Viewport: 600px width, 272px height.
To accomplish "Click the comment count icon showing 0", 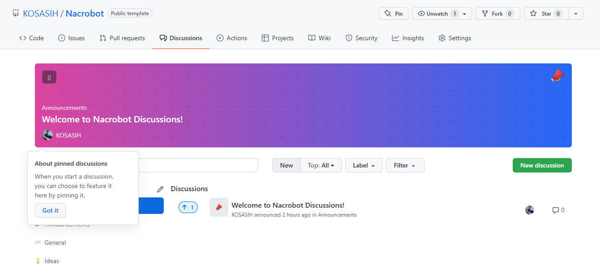I will (558, 210).
